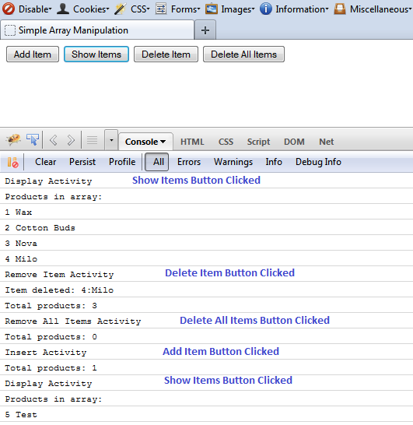Click the Delete Item button
The width and height of the screenshot is (413, 425).
[x=166, y=54]
